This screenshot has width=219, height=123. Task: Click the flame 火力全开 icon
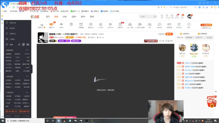[x=100, y=24]
